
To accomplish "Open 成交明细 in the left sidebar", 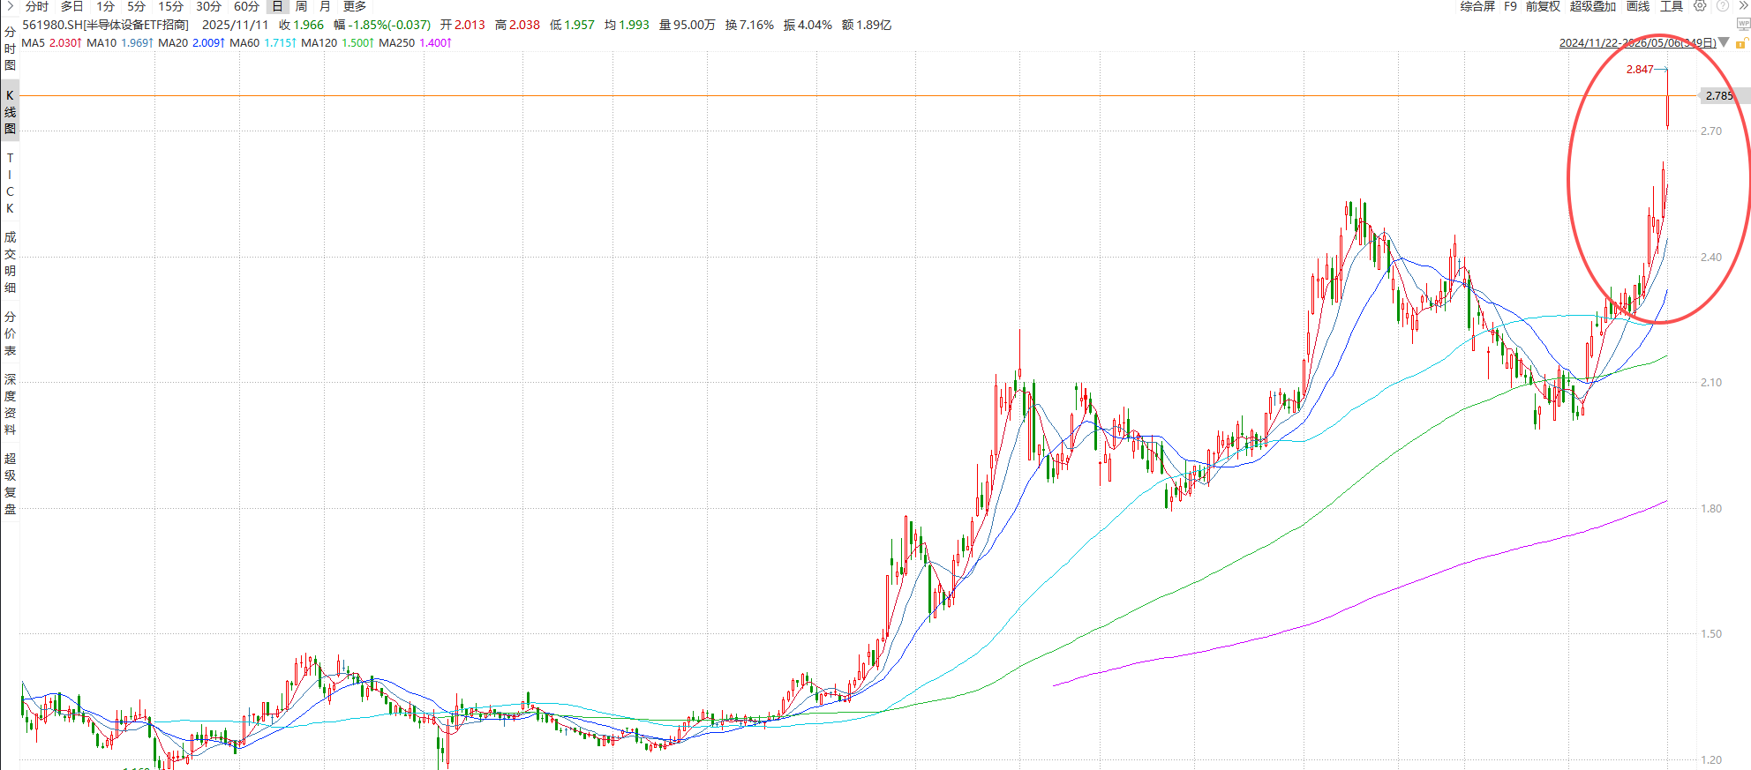I will tap(10, 262).
